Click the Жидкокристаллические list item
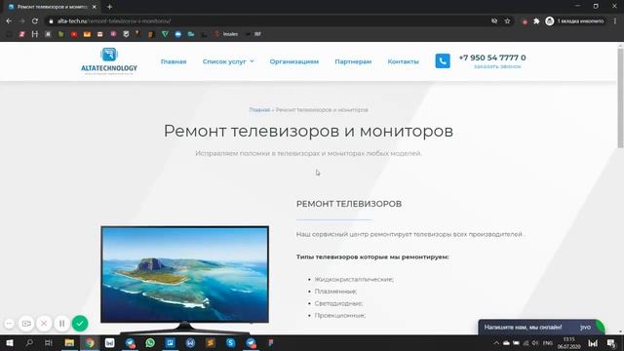624x351 pixels. tap(354, 280)
